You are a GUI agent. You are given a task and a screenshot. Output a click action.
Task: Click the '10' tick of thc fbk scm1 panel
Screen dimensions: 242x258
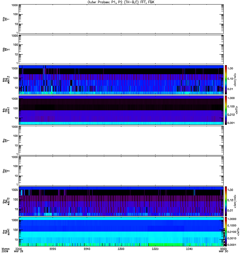click(x=16, y=240)
